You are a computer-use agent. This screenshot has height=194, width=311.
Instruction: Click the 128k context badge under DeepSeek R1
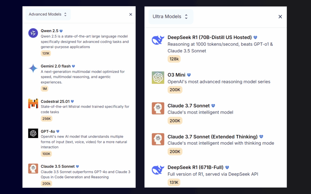pyautogui.click(x=174, y=59)
